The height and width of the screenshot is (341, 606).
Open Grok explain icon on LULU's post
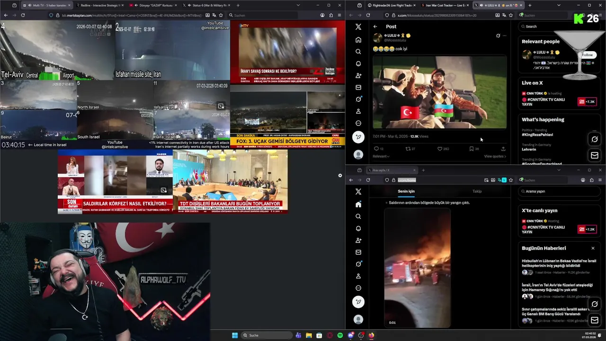point(498,36)
